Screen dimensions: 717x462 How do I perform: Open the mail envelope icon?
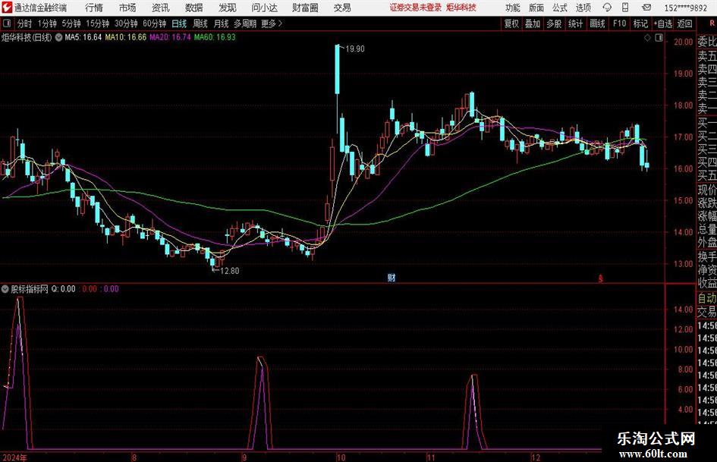pyautogui.click(x=646, y=8)
